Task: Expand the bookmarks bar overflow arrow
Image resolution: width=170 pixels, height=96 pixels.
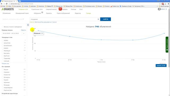Action: point(157,6)
